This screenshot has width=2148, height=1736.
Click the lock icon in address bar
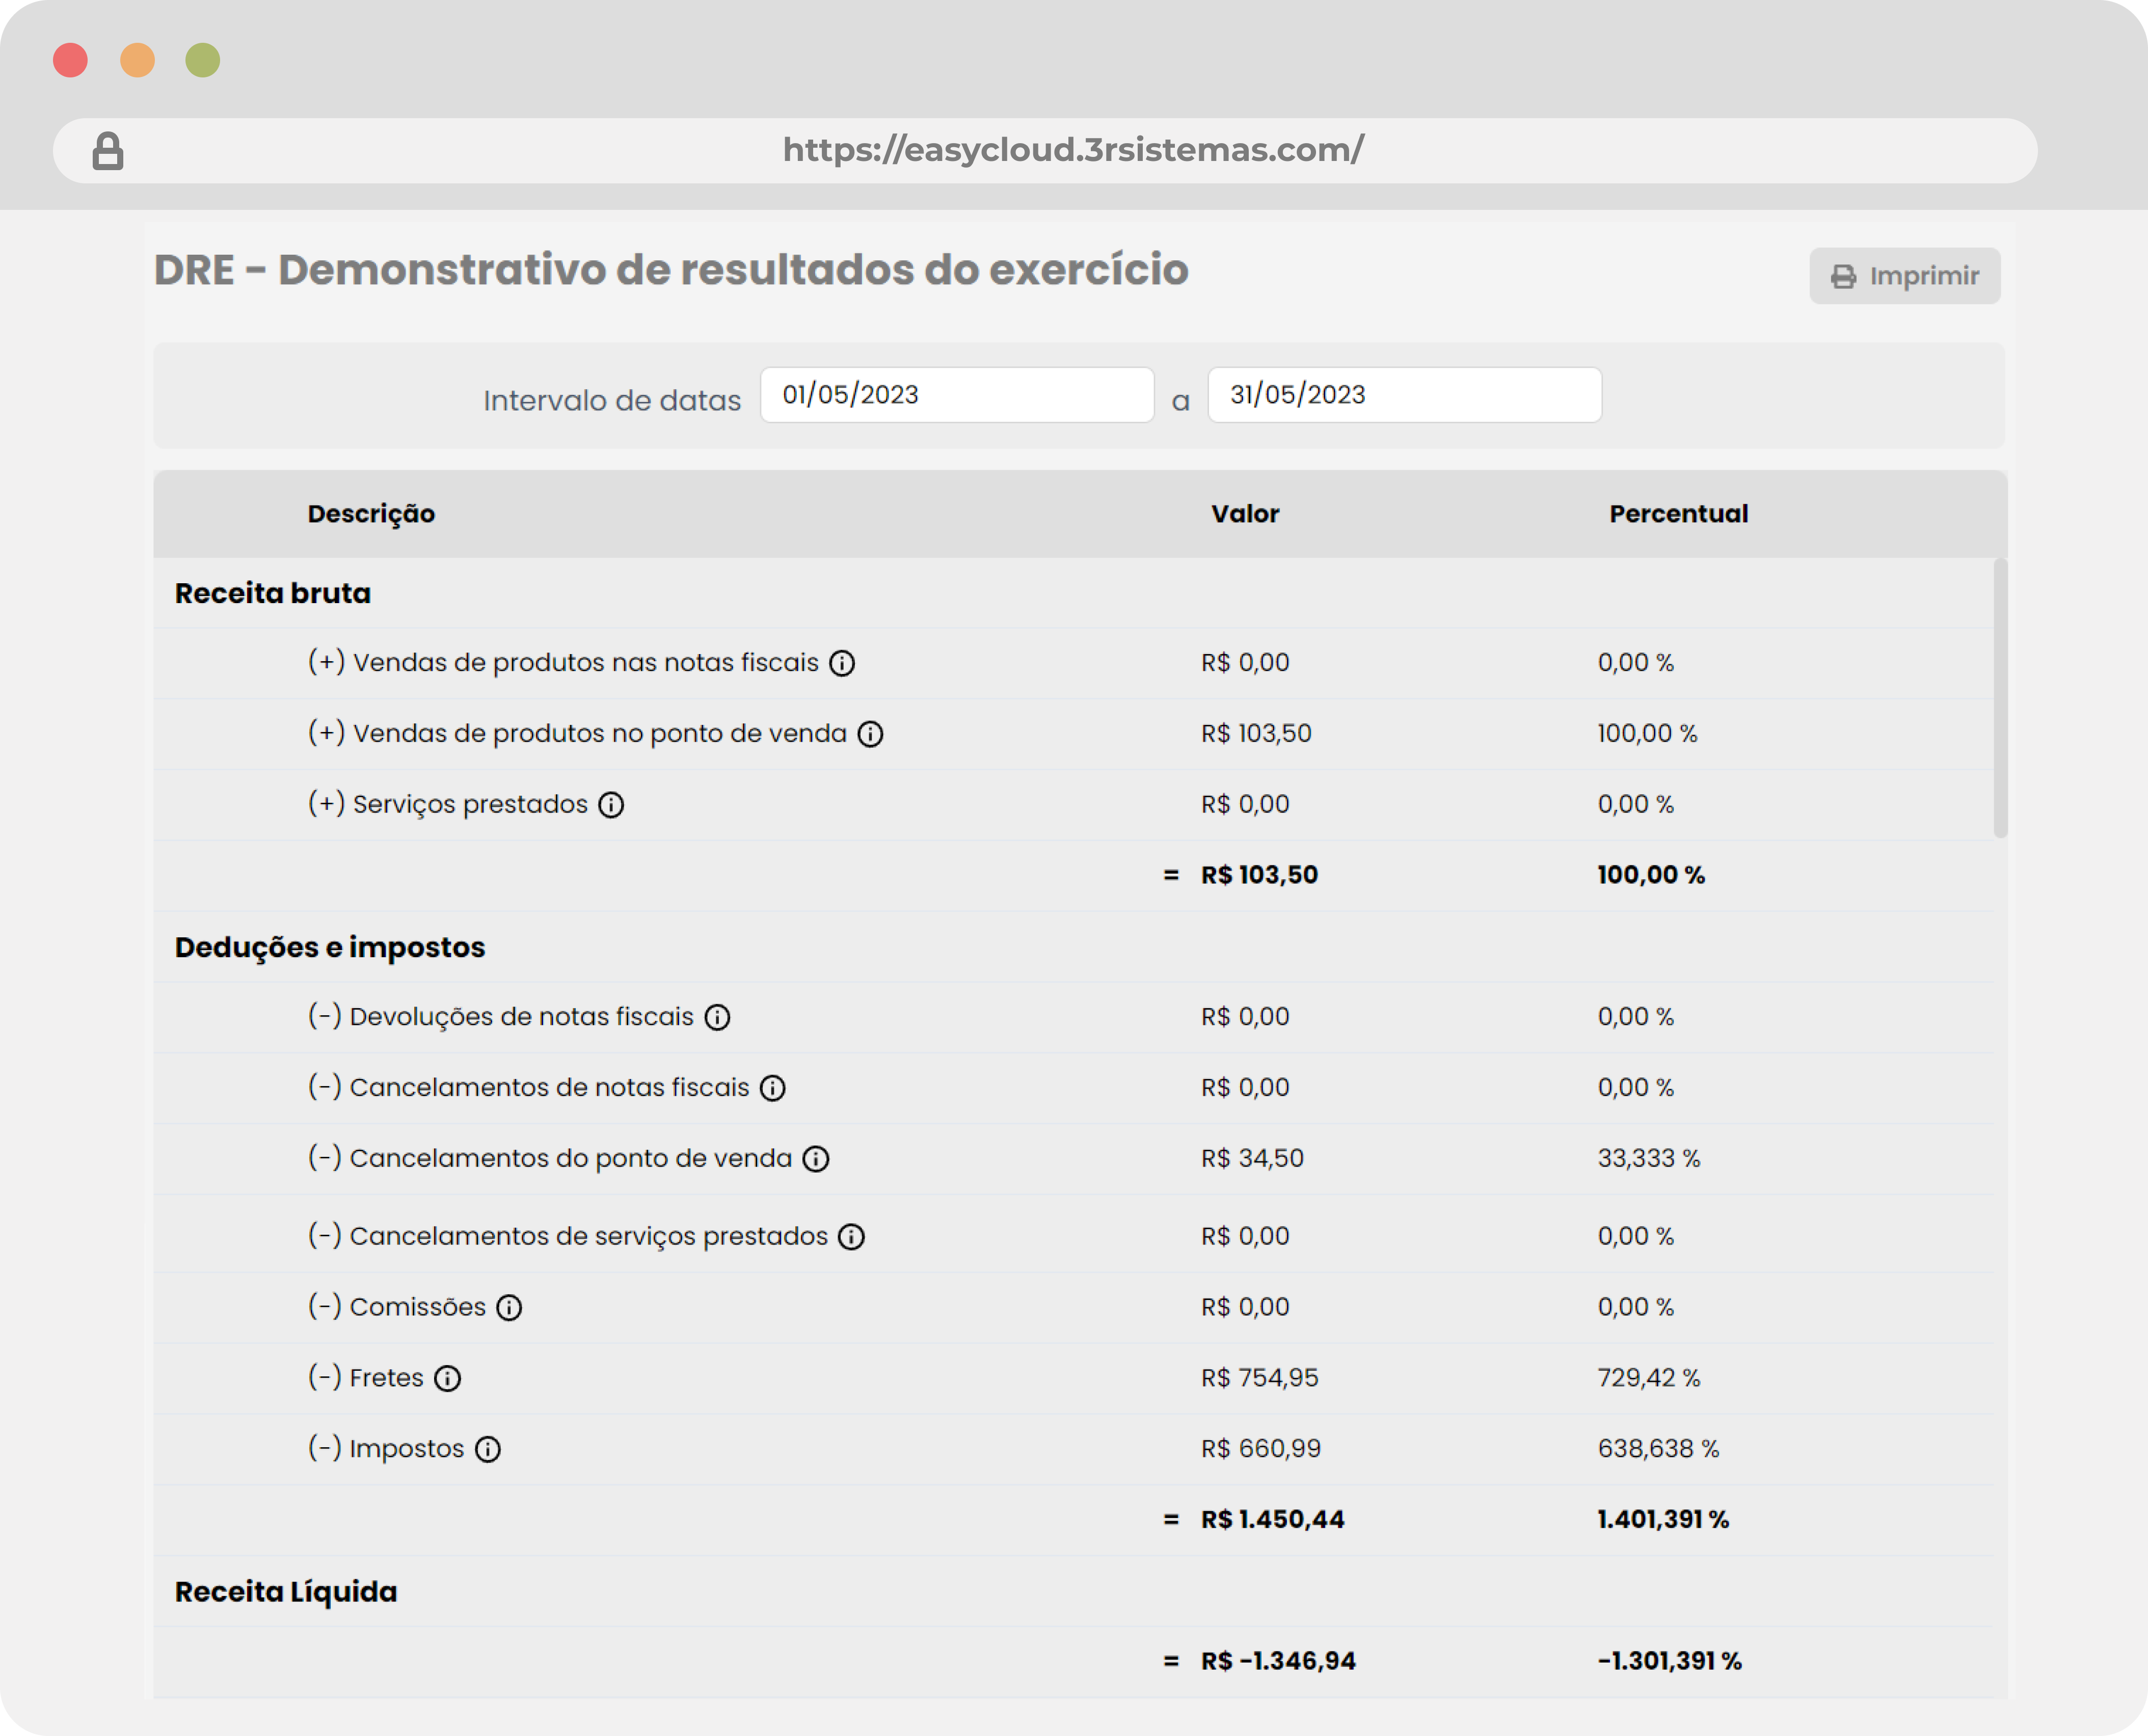[108, 151]
